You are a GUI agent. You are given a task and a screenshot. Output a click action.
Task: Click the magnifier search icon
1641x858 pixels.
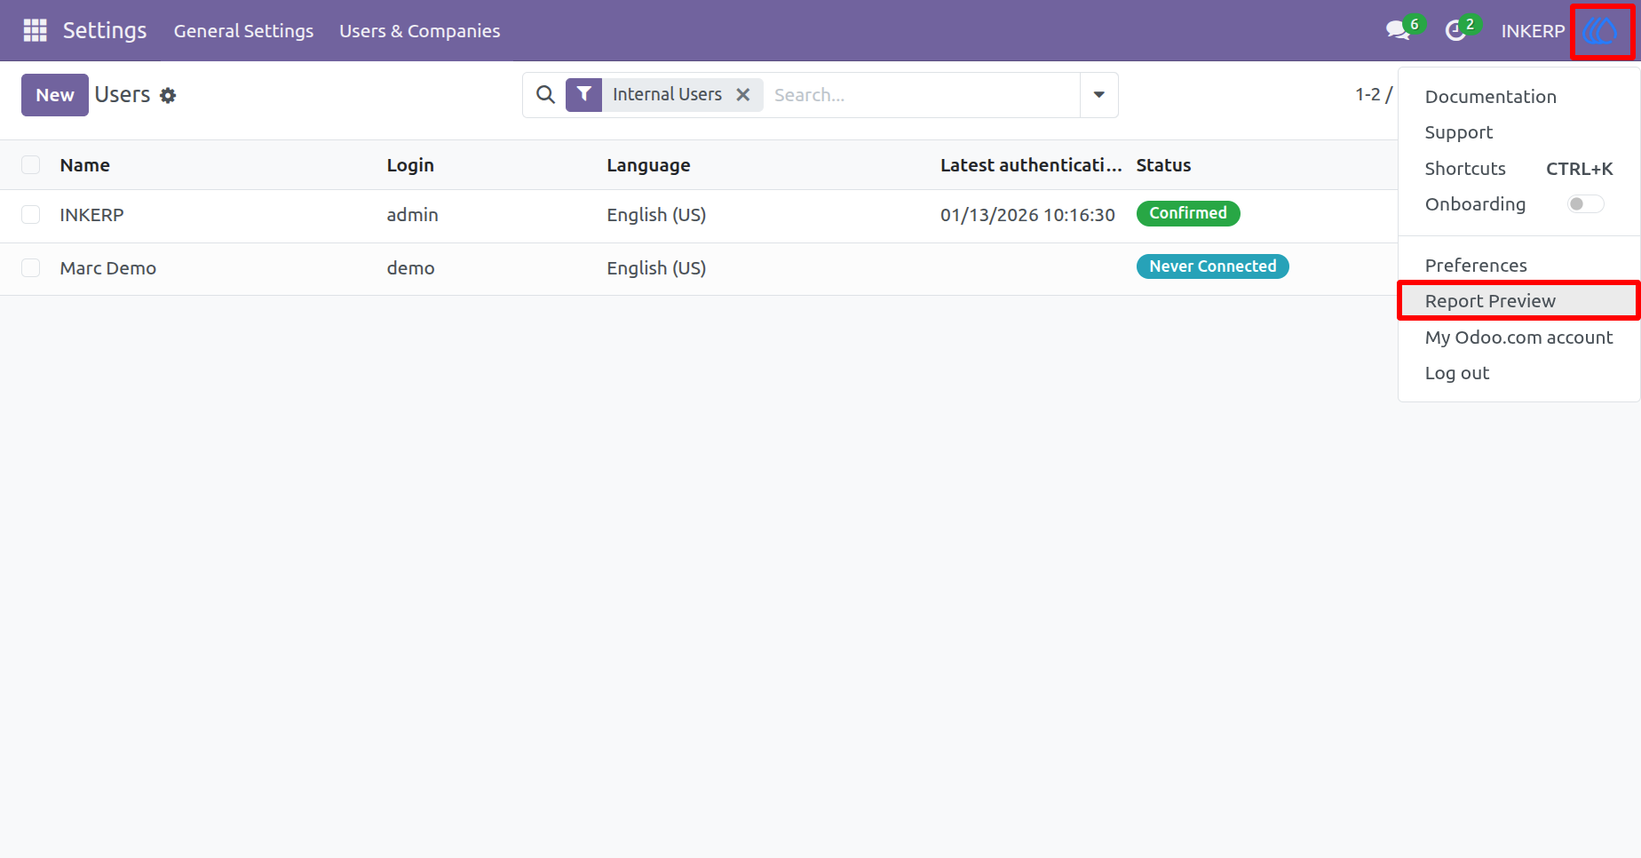(545, 94)
